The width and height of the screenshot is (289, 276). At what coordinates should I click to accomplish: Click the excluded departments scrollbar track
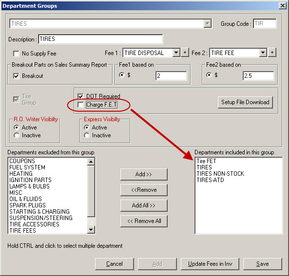pos(91,191)
